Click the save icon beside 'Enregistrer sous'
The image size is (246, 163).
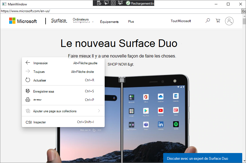[28, 91]
